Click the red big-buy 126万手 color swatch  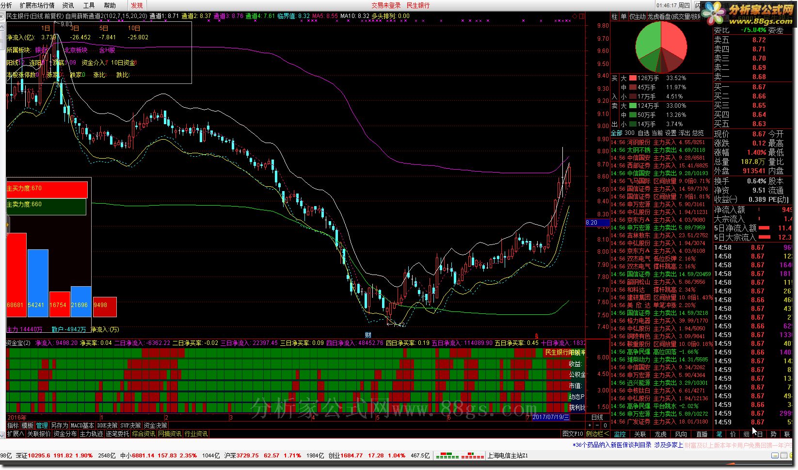(x=633, y=78)
